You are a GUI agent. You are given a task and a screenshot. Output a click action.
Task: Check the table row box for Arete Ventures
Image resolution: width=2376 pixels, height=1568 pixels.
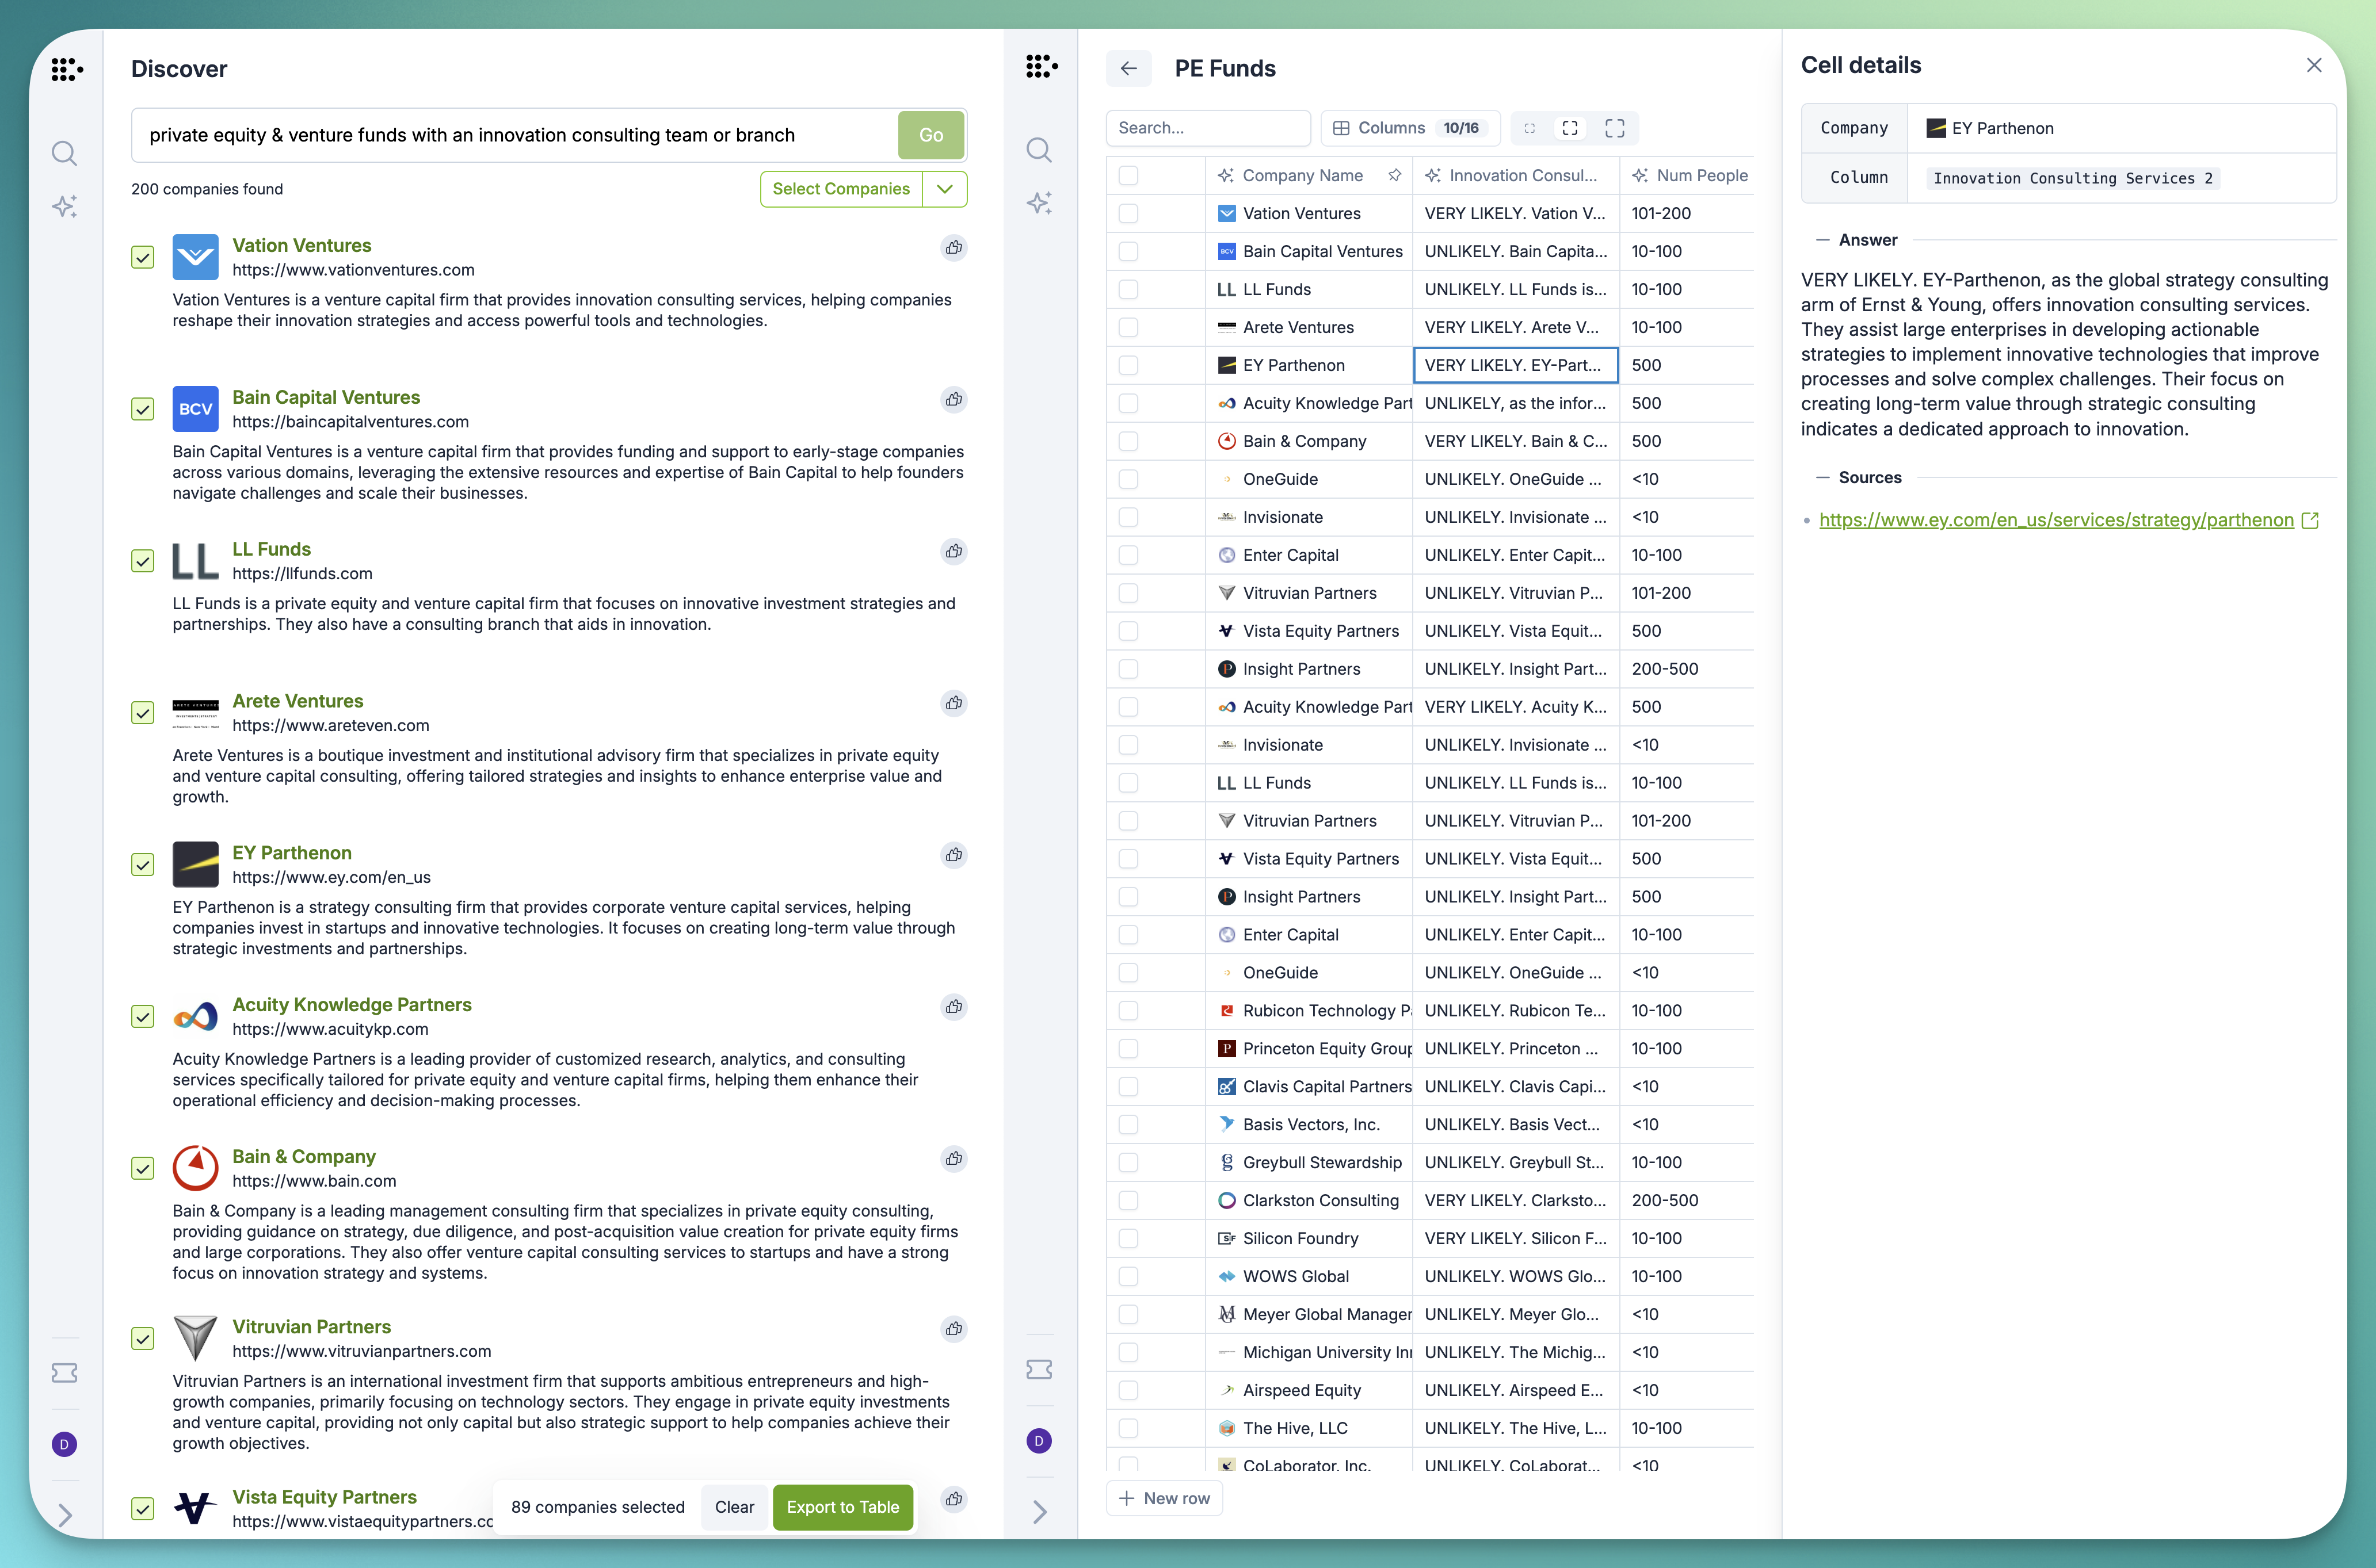1128,327
